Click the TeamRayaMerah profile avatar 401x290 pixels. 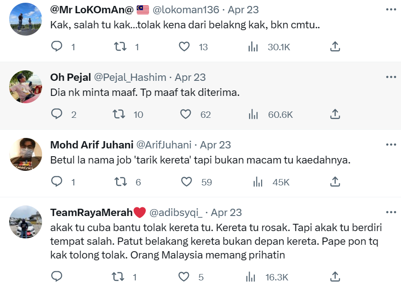[26, 222]
